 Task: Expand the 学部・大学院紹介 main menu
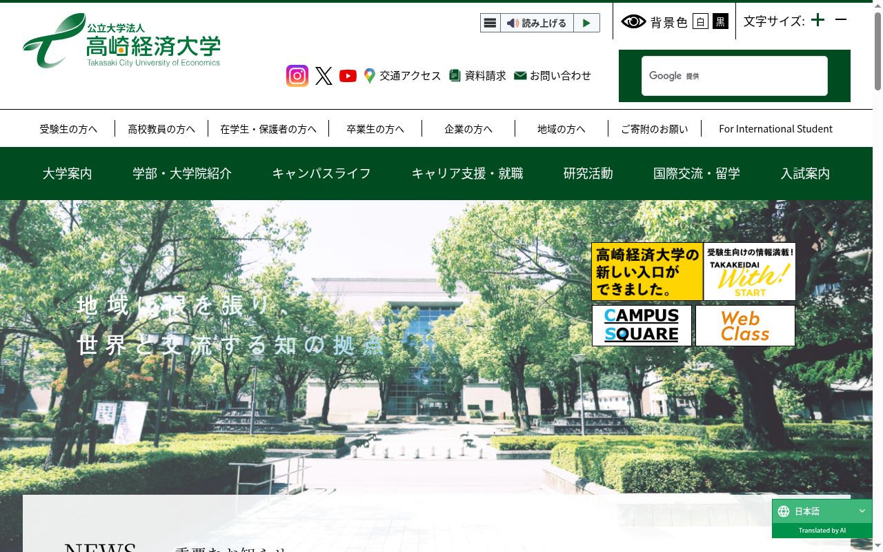tap(182, 174)
